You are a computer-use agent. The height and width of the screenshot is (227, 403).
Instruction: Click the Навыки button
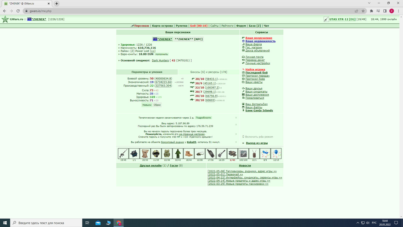[x=147, y=105]
